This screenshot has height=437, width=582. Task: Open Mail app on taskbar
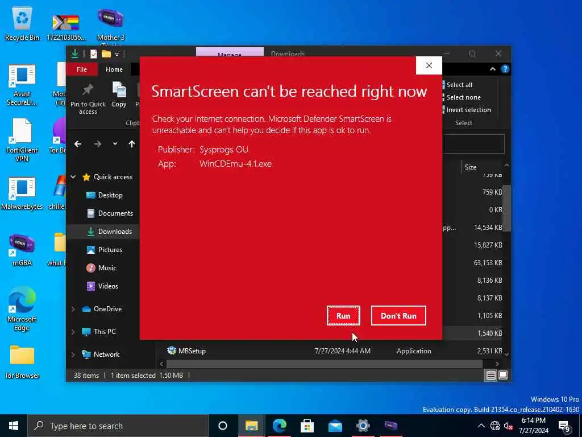click(x=335, y=426)
